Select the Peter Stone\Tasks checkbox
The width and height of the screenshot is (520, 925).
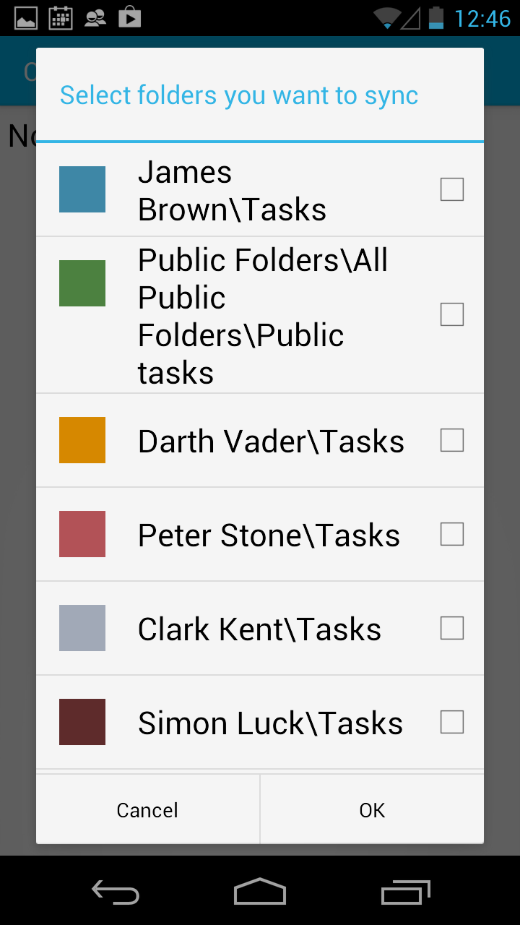click(x=452, y=534)
